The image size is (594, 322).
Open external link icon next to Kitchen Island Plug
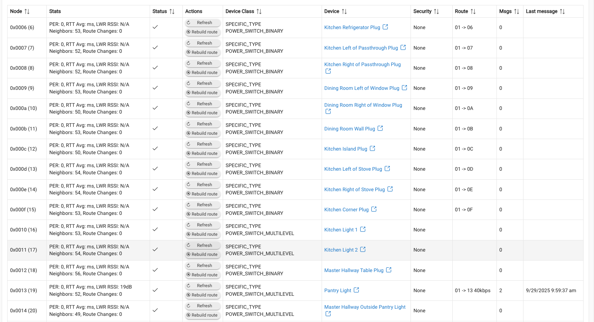pos(372,148)
